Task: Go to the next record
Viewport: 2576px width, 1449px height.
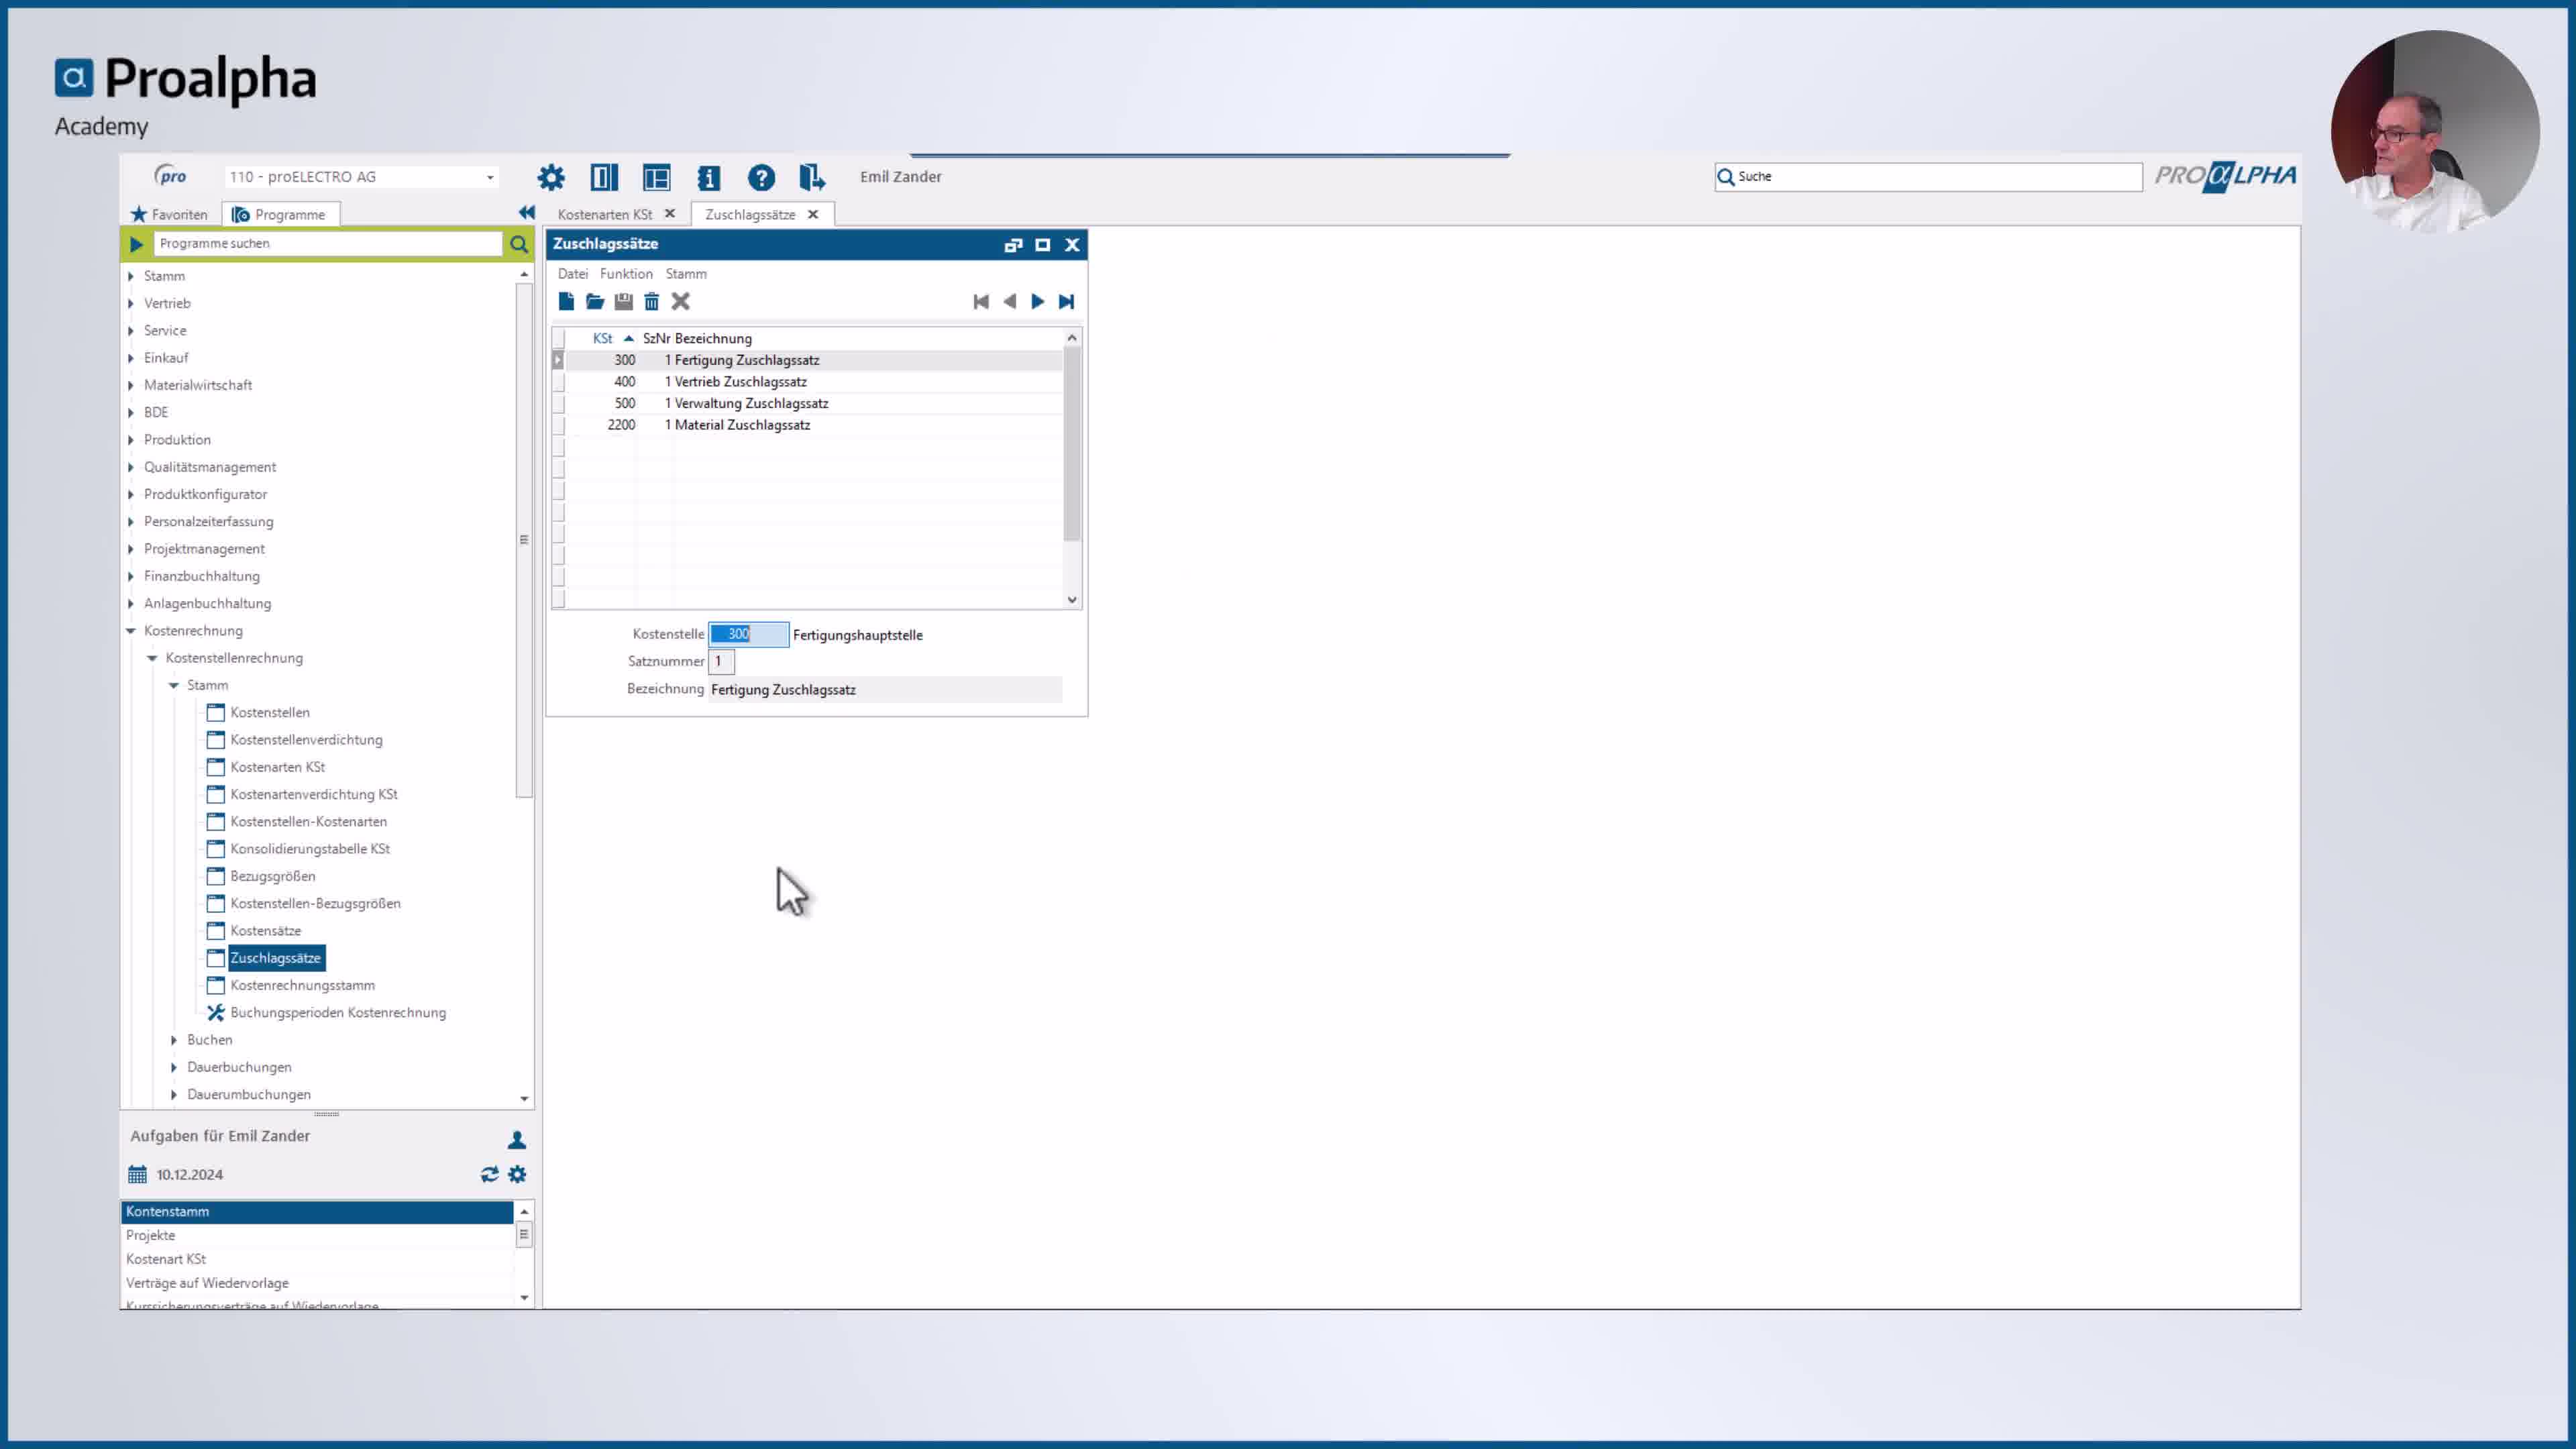Action: (1038, 301)
